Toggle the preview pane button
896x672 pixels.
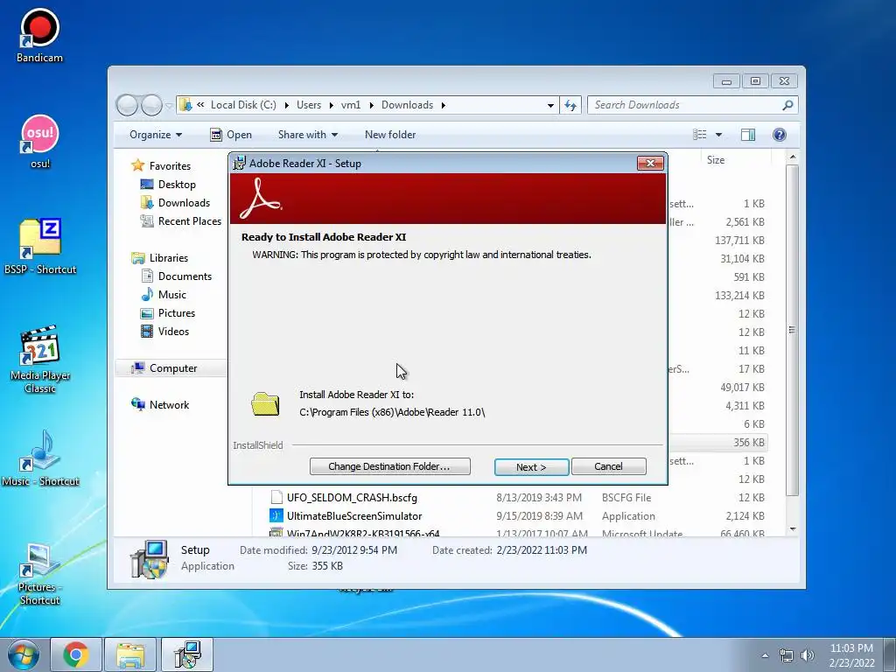748,135
